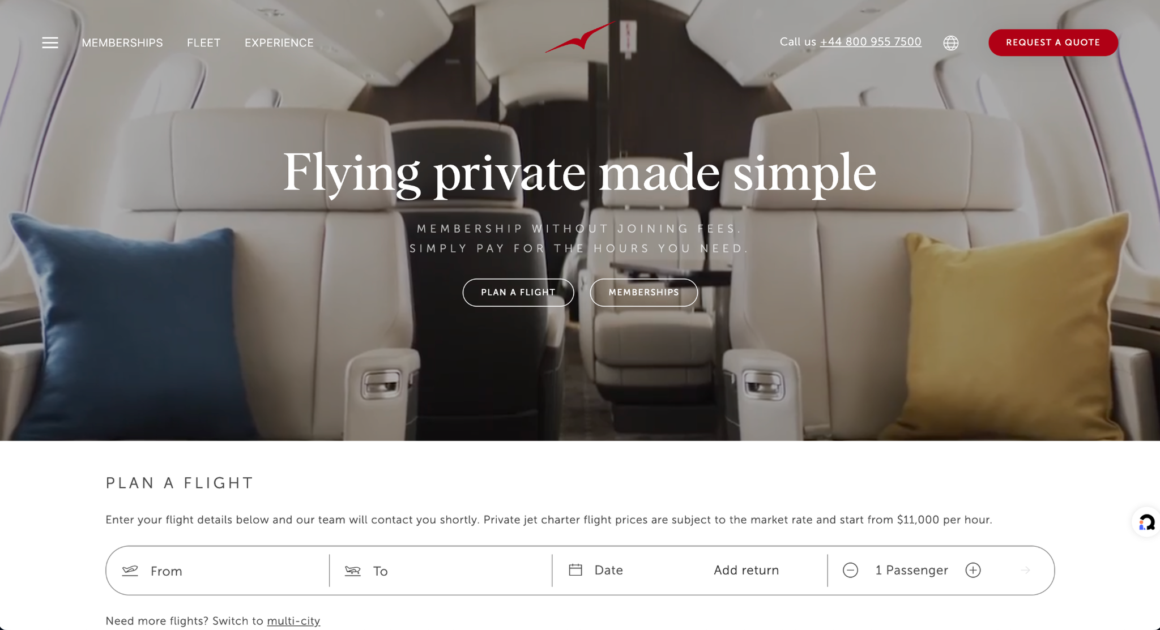This screenshot has height=630, width=1160.
Task: Submit flight search with arrow
Action: (x=1026, y=570)
